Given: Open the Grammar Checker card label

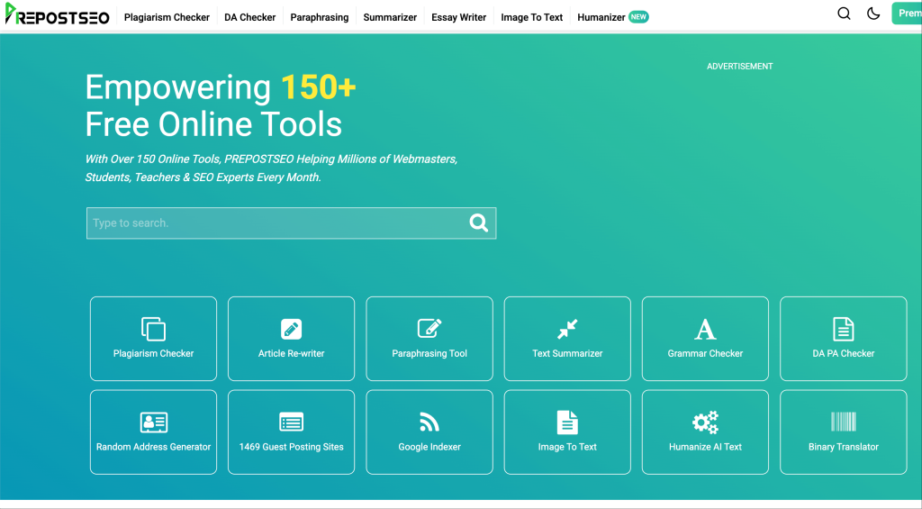Looking at the screenshot, I should tap(705, 354).
